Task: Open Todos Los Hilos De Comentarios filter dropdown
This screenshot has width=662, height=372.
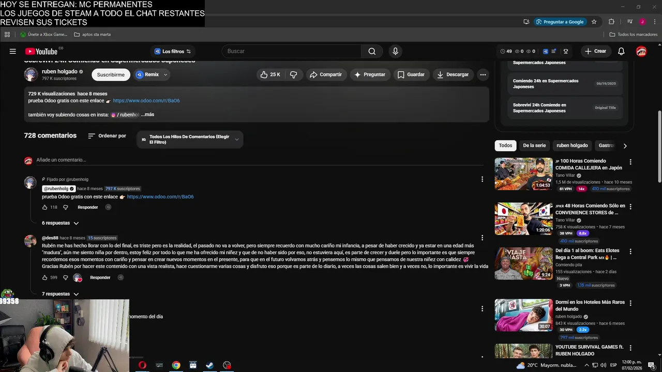Action: point(190,139)
